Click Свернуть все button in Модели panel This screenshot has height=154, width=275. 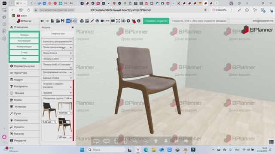(58, 33)
